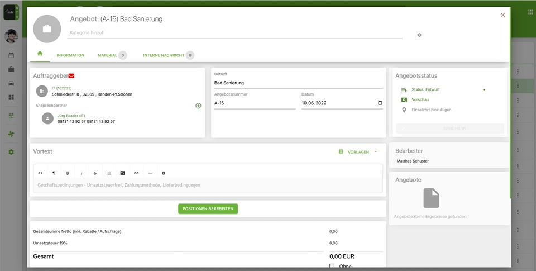Click the location pin icon for Einsatzort
This screenshot has height=271, width=536.
pos(404,110)
